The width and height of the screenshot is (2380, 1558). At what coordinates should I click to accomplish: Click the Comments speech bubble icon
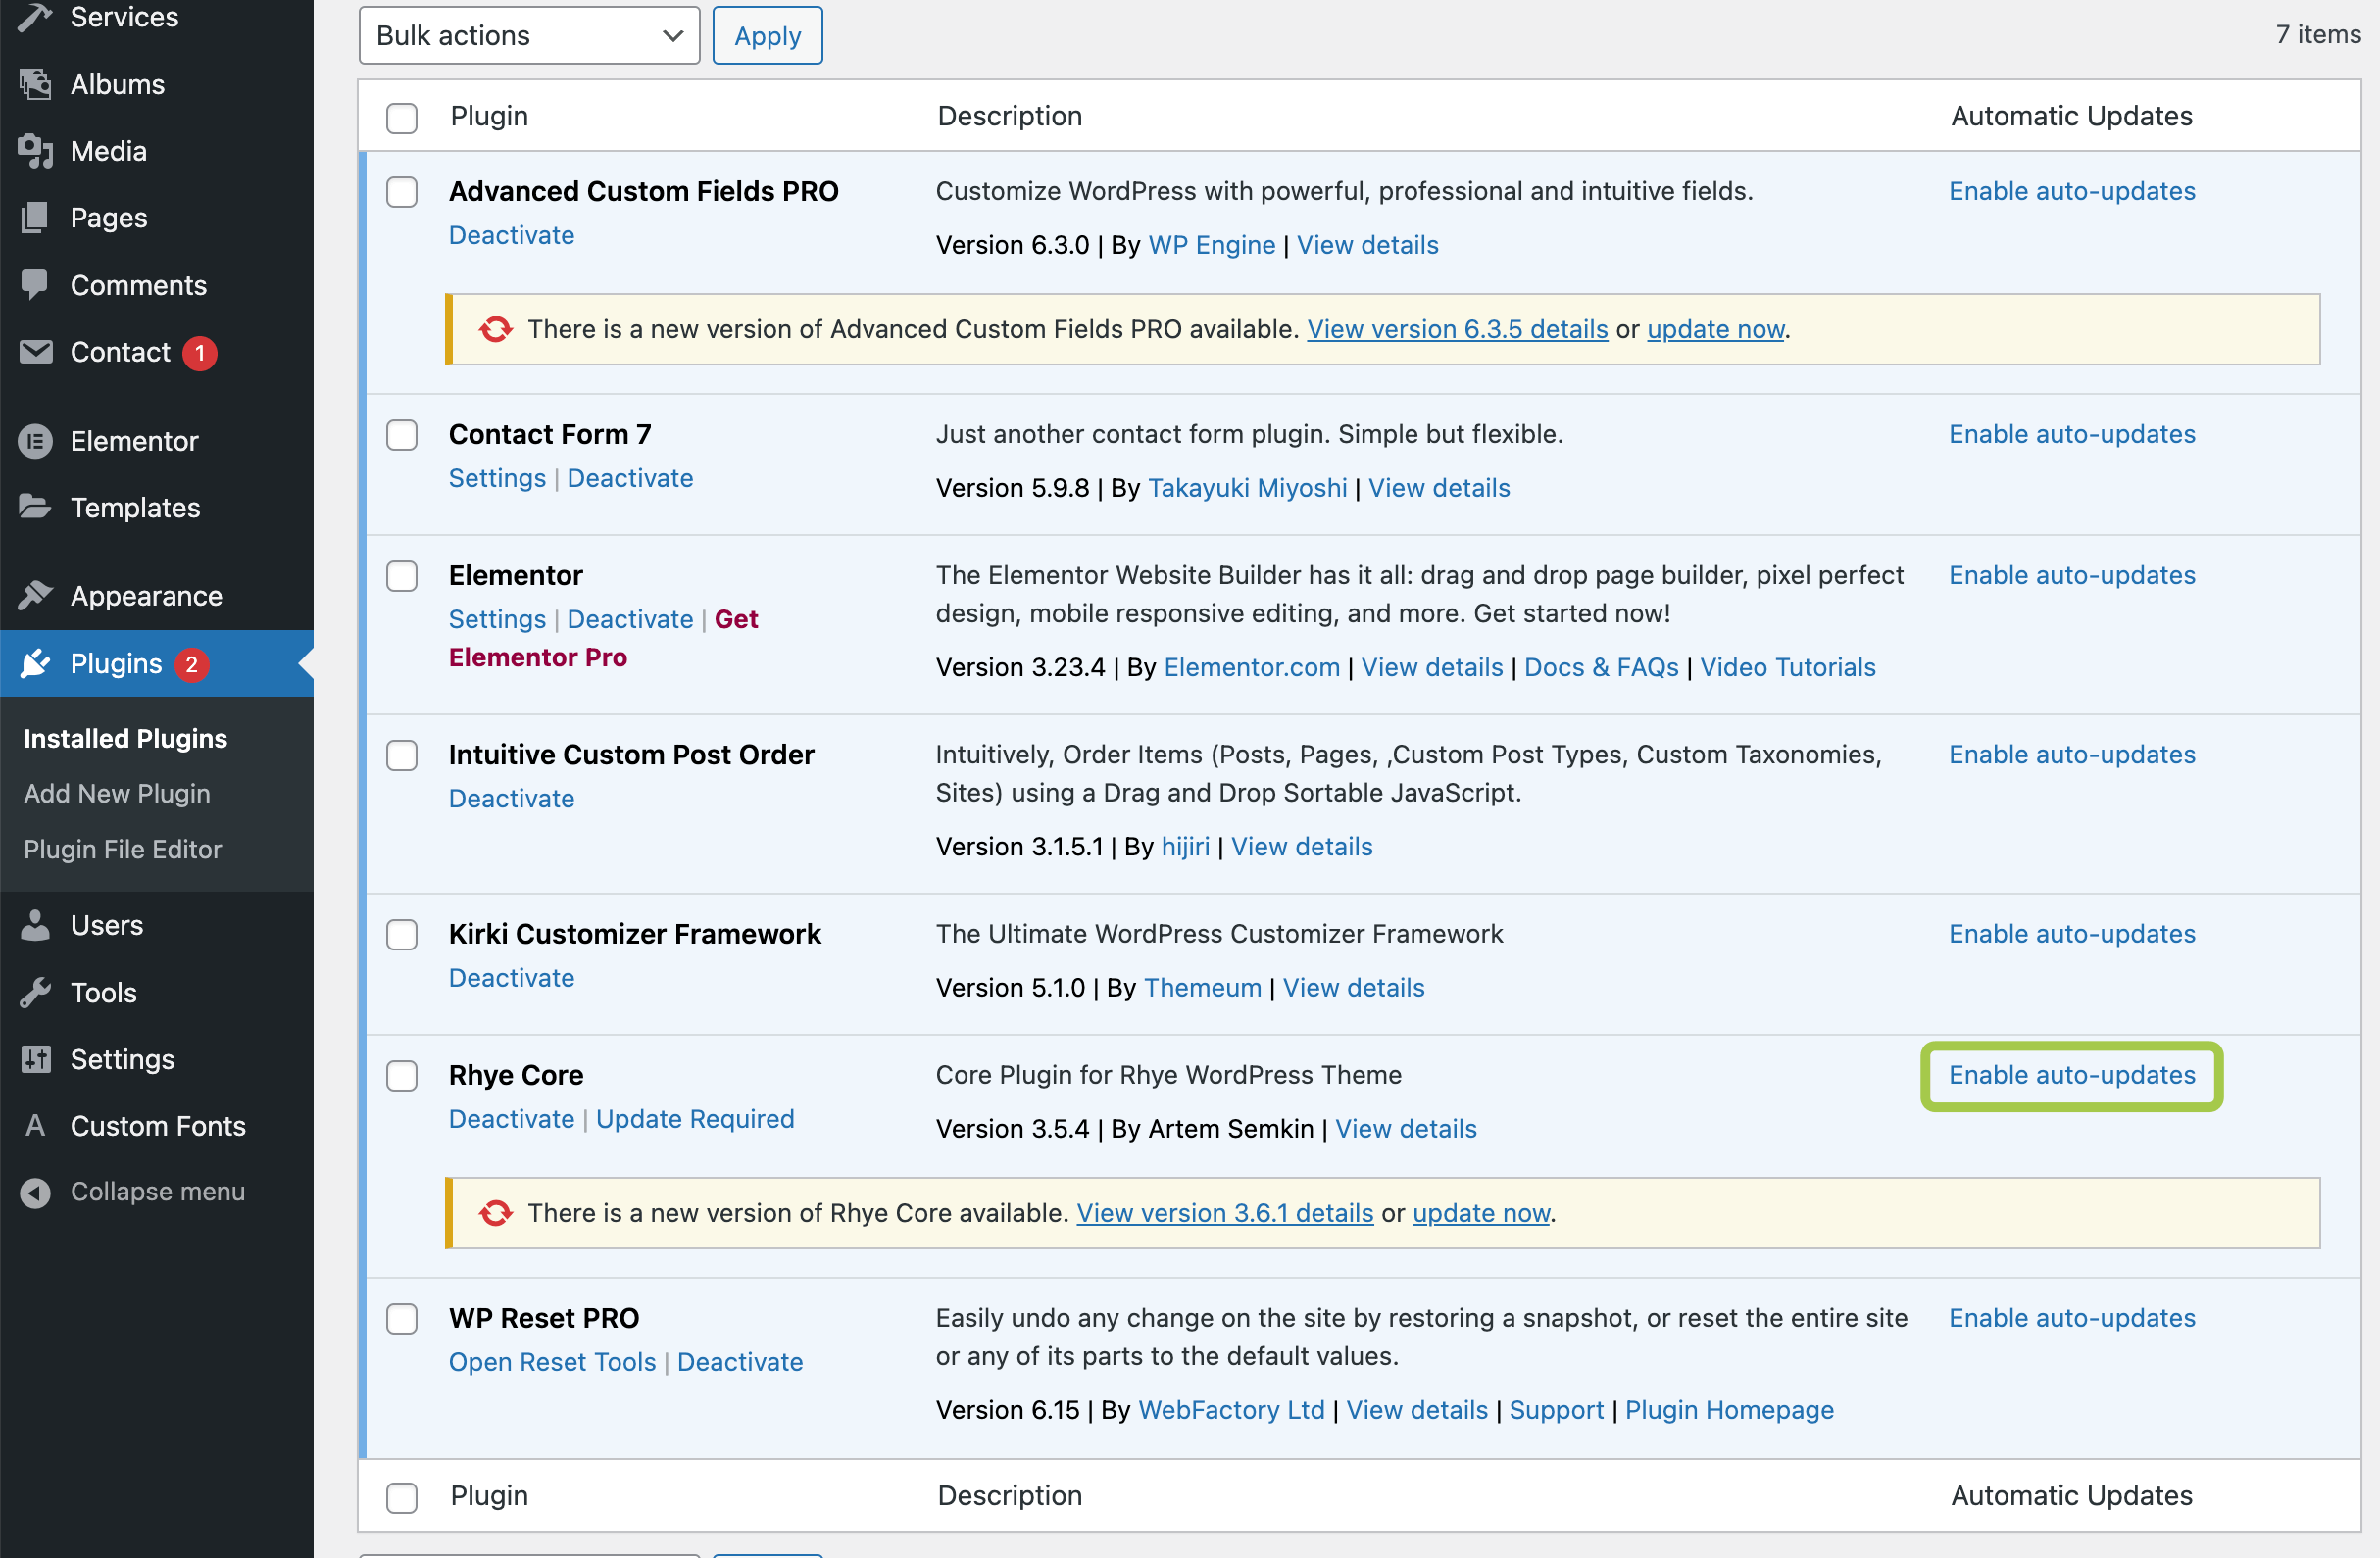[x=35, y=285]
